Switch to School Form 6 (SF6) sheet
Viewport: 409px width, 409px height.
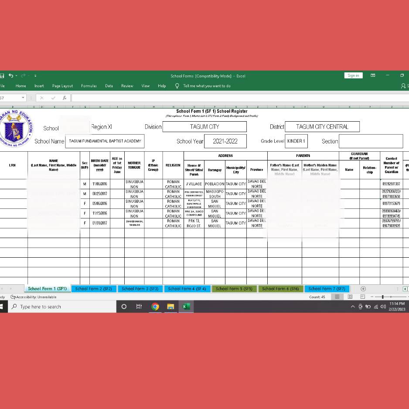coord(280,289)
